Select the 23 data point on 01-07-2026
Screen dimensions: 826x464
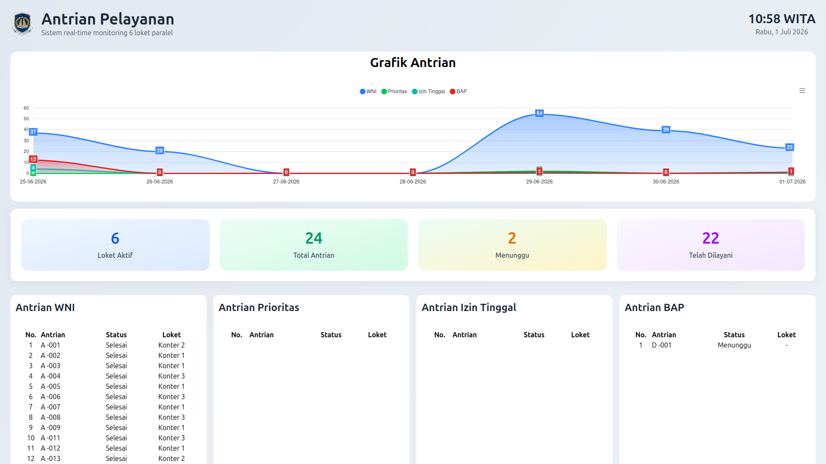click(789, 147)
